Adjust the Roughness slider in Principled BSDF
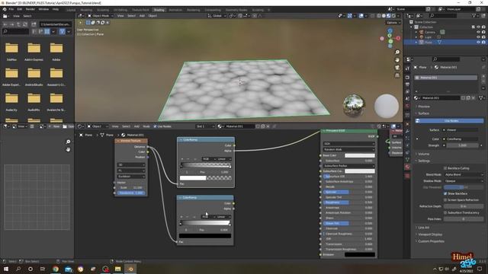The image size is (488, 274). [x=348, y=202]
